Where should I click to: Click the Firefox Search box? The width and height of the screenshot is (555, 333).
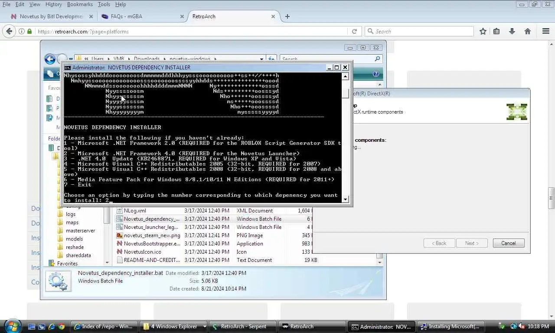(x=419, y=31)
